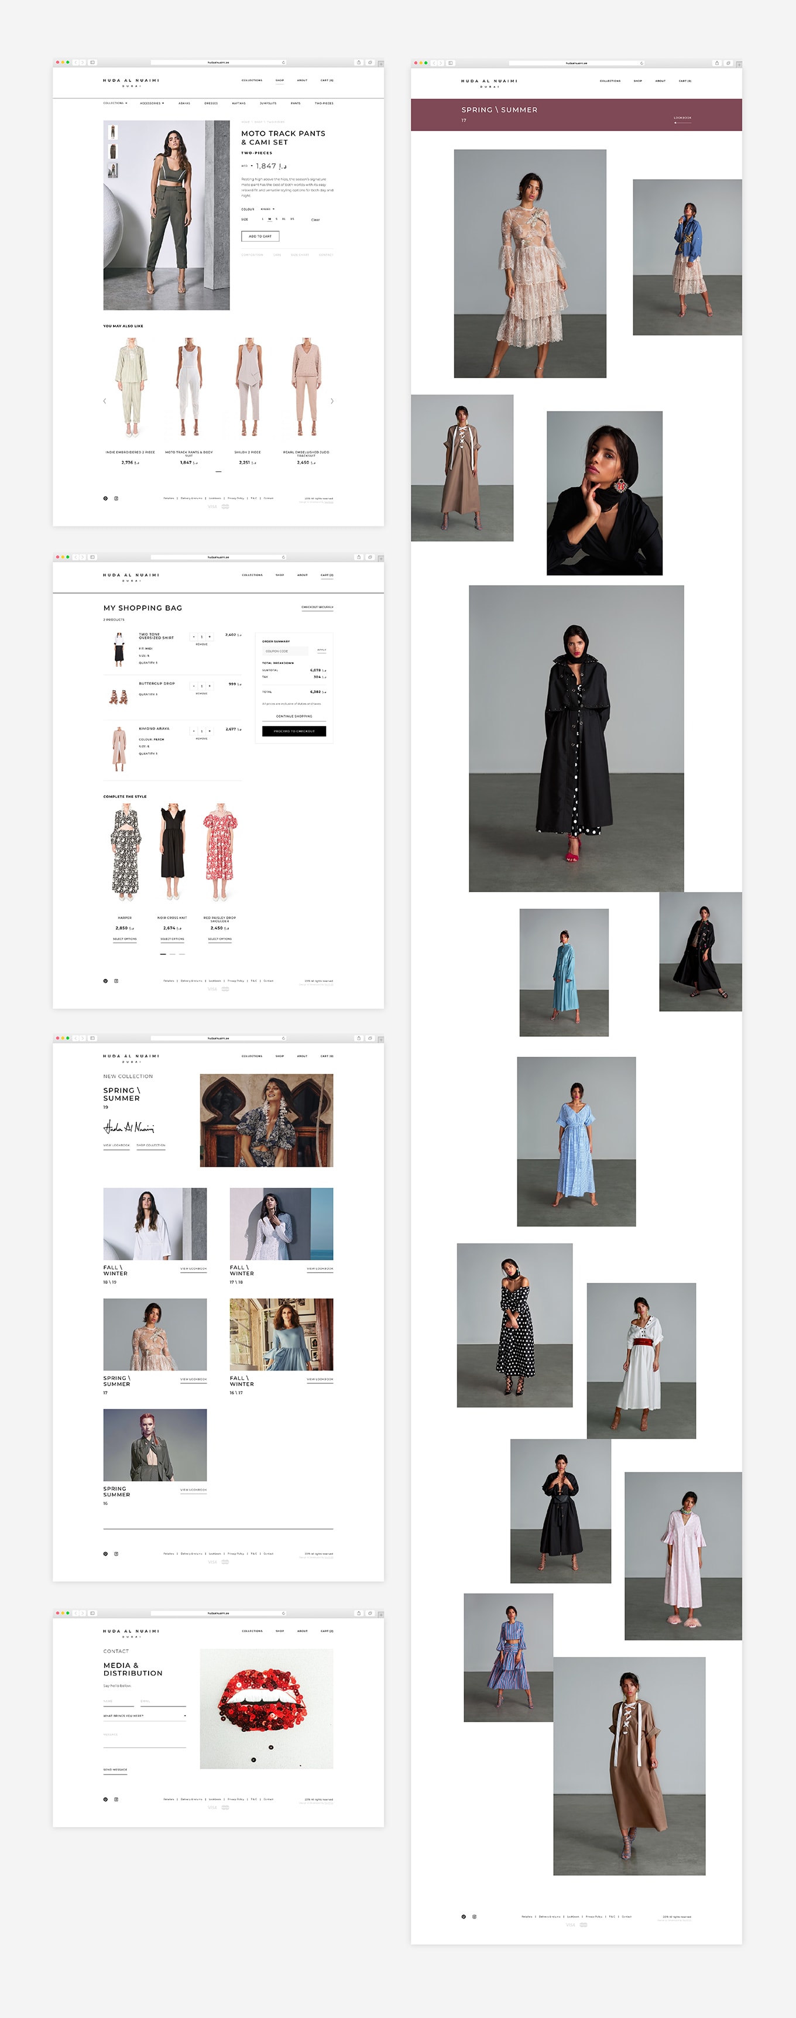Open Two-Pieces category in shop sub-navigation
This screenshot has width=796, height=2018.
pyautogui.click(x=324, y=104)
